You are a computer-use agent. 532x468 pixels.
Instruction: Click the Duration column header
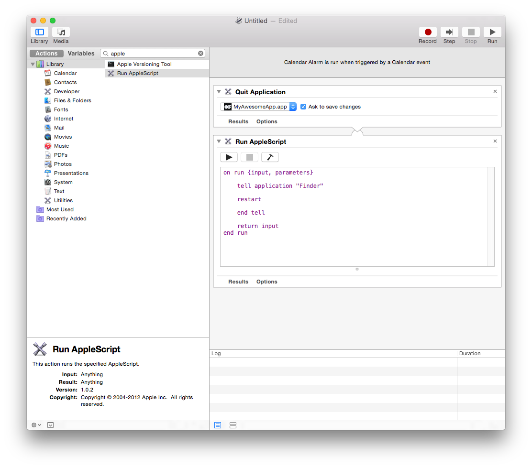(481, 353)
